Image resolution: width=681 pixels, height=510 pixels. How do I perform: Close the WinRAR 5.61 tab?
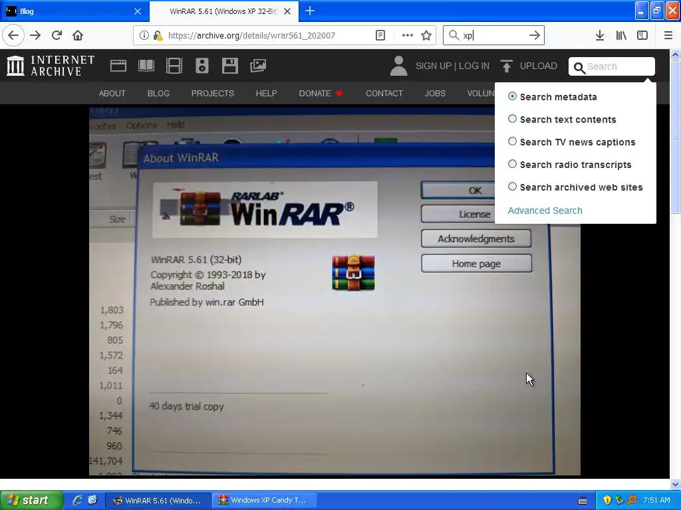[x=287, y=11]
